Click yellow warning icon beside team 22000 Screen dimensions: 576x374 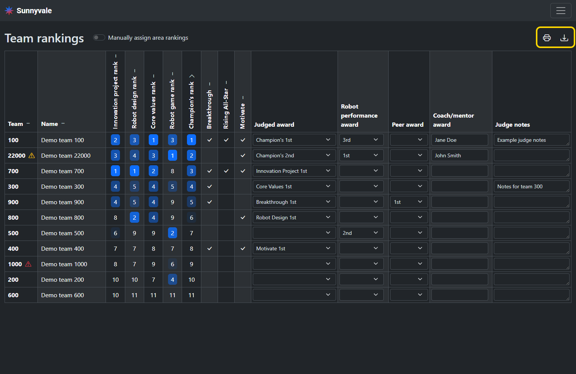click(x=32, y=155)
